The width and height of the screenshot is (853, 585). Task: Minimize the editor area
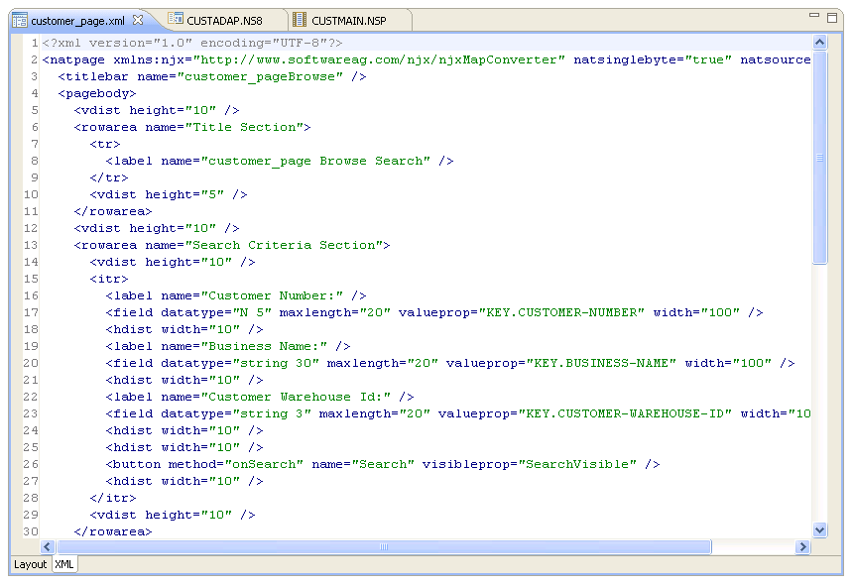(812, 17)
